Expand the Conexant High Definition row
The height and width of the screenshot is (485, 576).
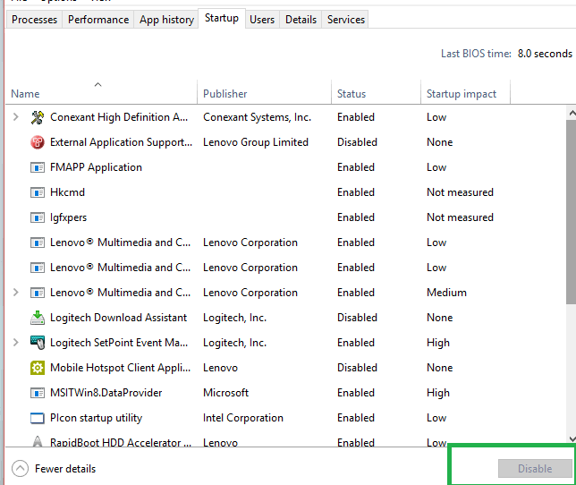click(15, 117)
